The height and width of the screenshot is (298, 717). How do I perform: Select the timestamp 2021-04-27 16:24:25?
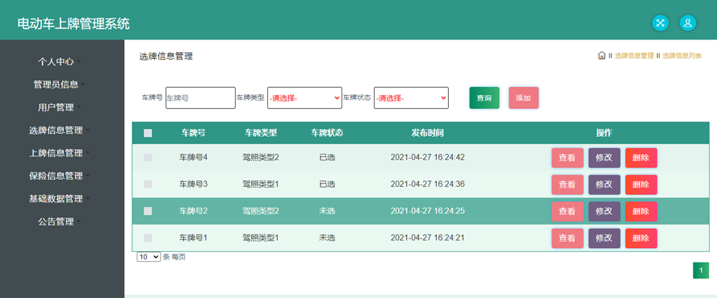(428, 211)
